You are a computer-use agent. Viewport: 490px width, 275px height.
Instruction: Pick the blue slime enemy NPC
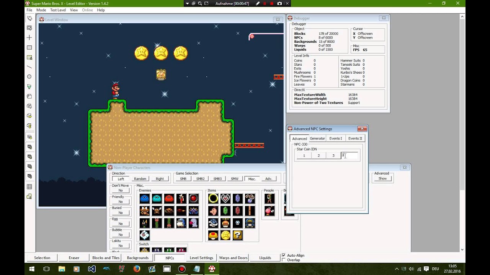click(144, 198)
